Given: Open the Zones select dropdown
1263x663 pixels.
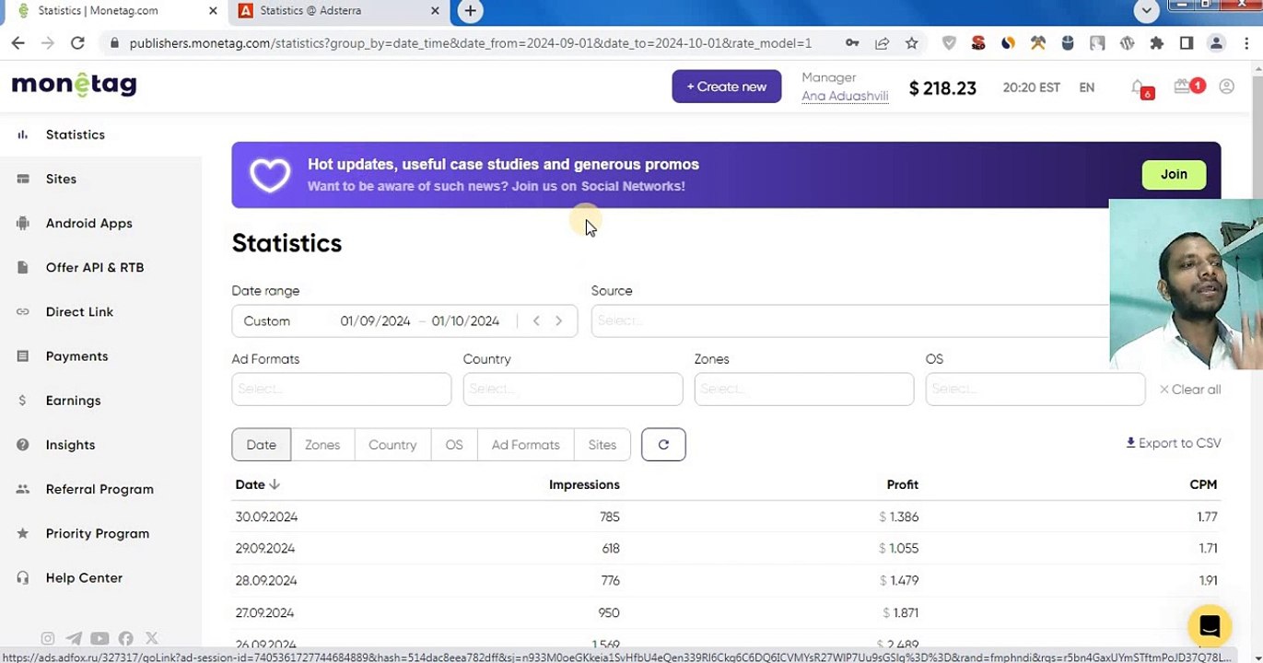Looking at the screenshot, I should pyautogui.click(x=804, y=390).
